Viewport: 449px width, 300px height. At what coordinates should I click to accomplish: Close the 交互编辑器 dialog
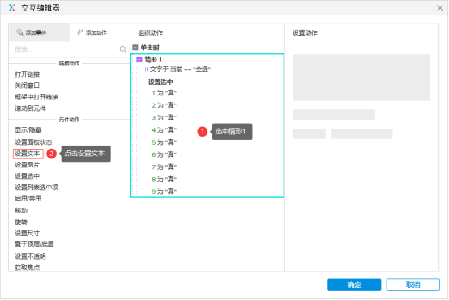pos(440,8)
